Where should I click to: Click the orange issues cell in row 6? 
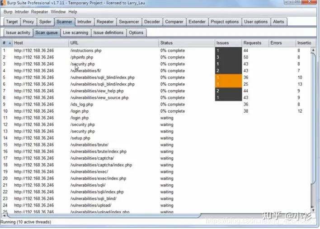(x=228, y=84)
